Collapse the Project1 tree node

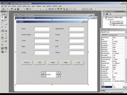click(104, 17)
